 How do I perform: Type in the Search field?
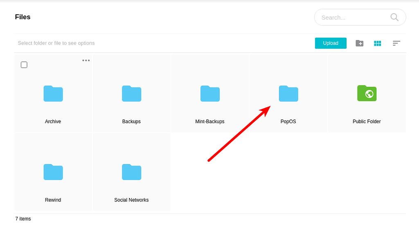click(352, 18)
